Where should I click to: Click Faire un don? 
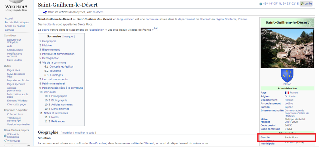[x=14, y=60]
